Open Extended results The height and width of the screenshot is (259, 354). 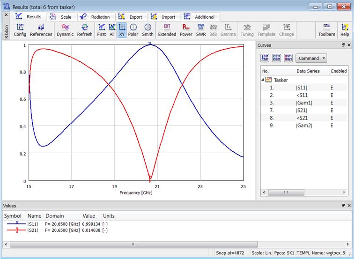pos(167,30)
